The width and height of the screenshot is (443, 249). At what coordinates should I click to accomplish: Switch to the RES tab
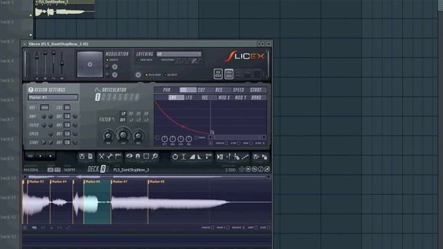pyautogui.click(x=219, y=90)
